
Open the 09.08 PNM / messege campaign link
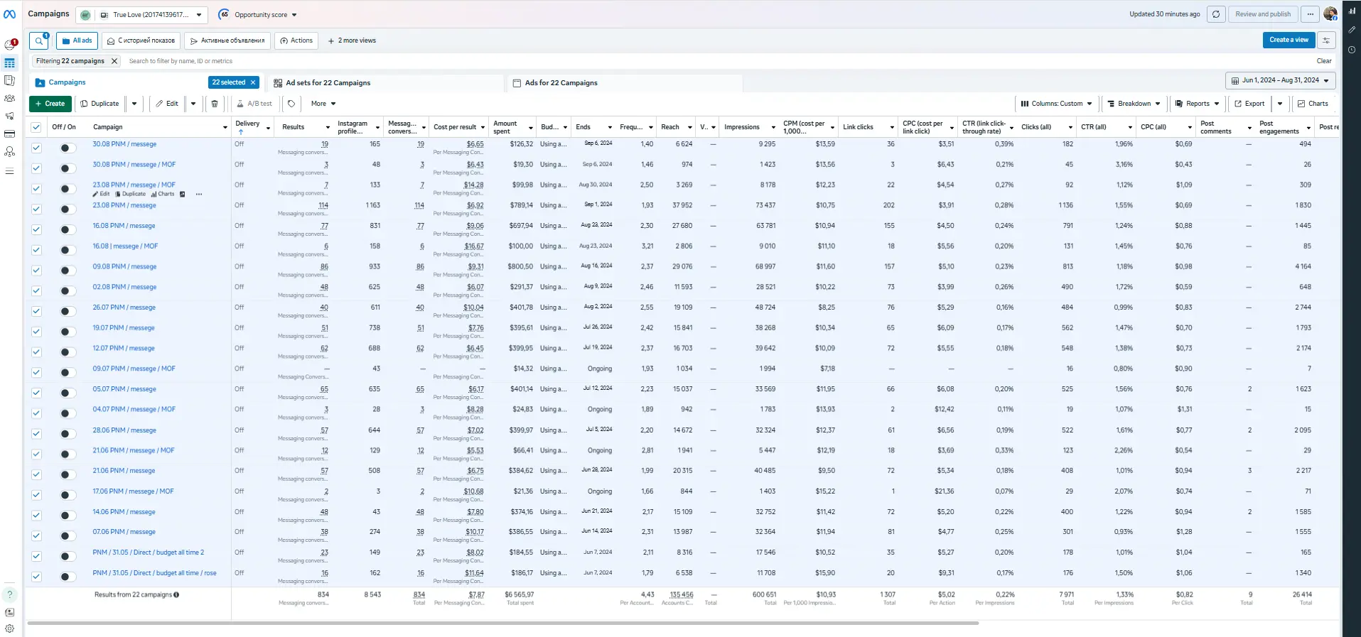124,267
